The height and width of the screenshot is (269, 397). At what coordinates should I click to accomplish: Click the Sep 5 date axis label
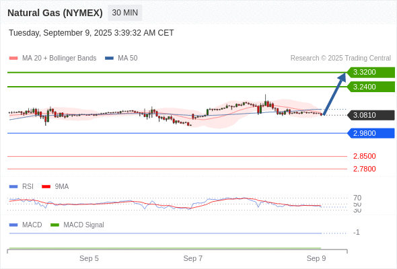[89, 258]
